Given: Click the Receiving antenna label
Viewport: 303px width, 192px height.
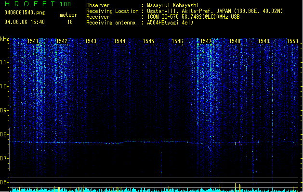Looking at the screenshot, I should [x=111, y=23].
